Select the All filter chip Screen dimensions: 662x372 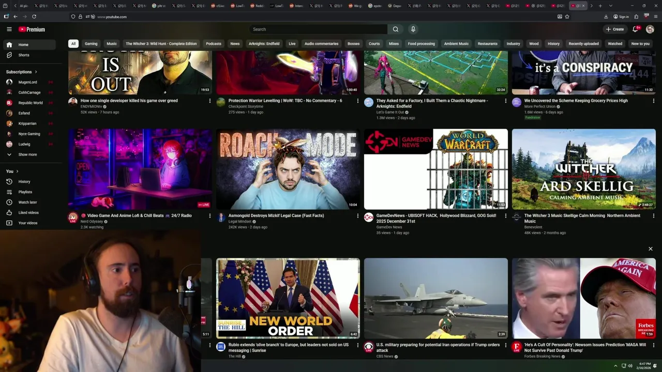[x=73, y=44]
